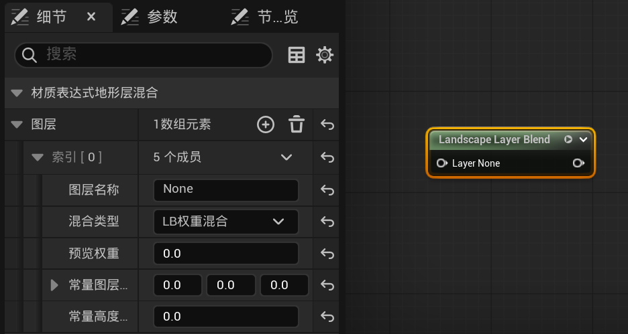Viewport: 628px width, 334px height.
Task: Click the Layer None input pin
Action: (x=441, y=163)
